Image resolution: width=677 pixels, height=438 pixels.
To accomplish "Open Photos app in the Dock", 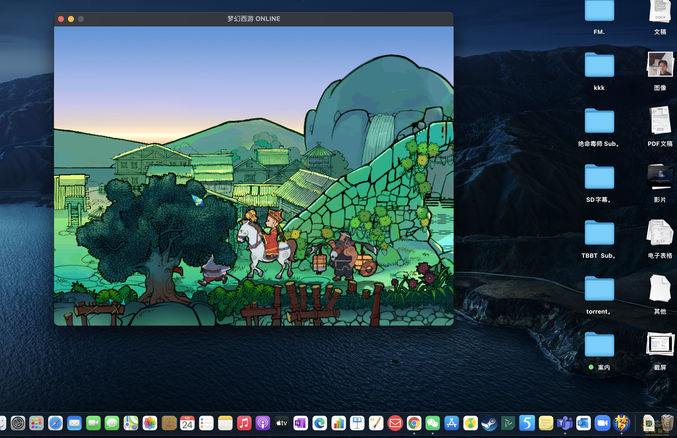I will coord(150,423).
